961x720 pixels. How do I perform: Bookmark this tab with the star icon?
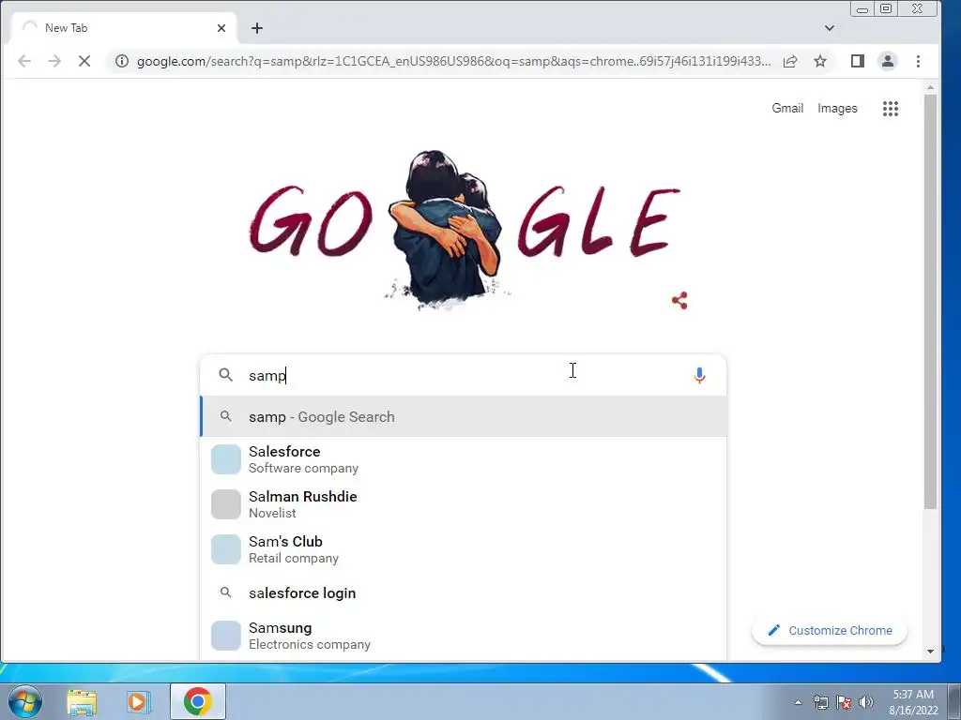click(820, 61)
